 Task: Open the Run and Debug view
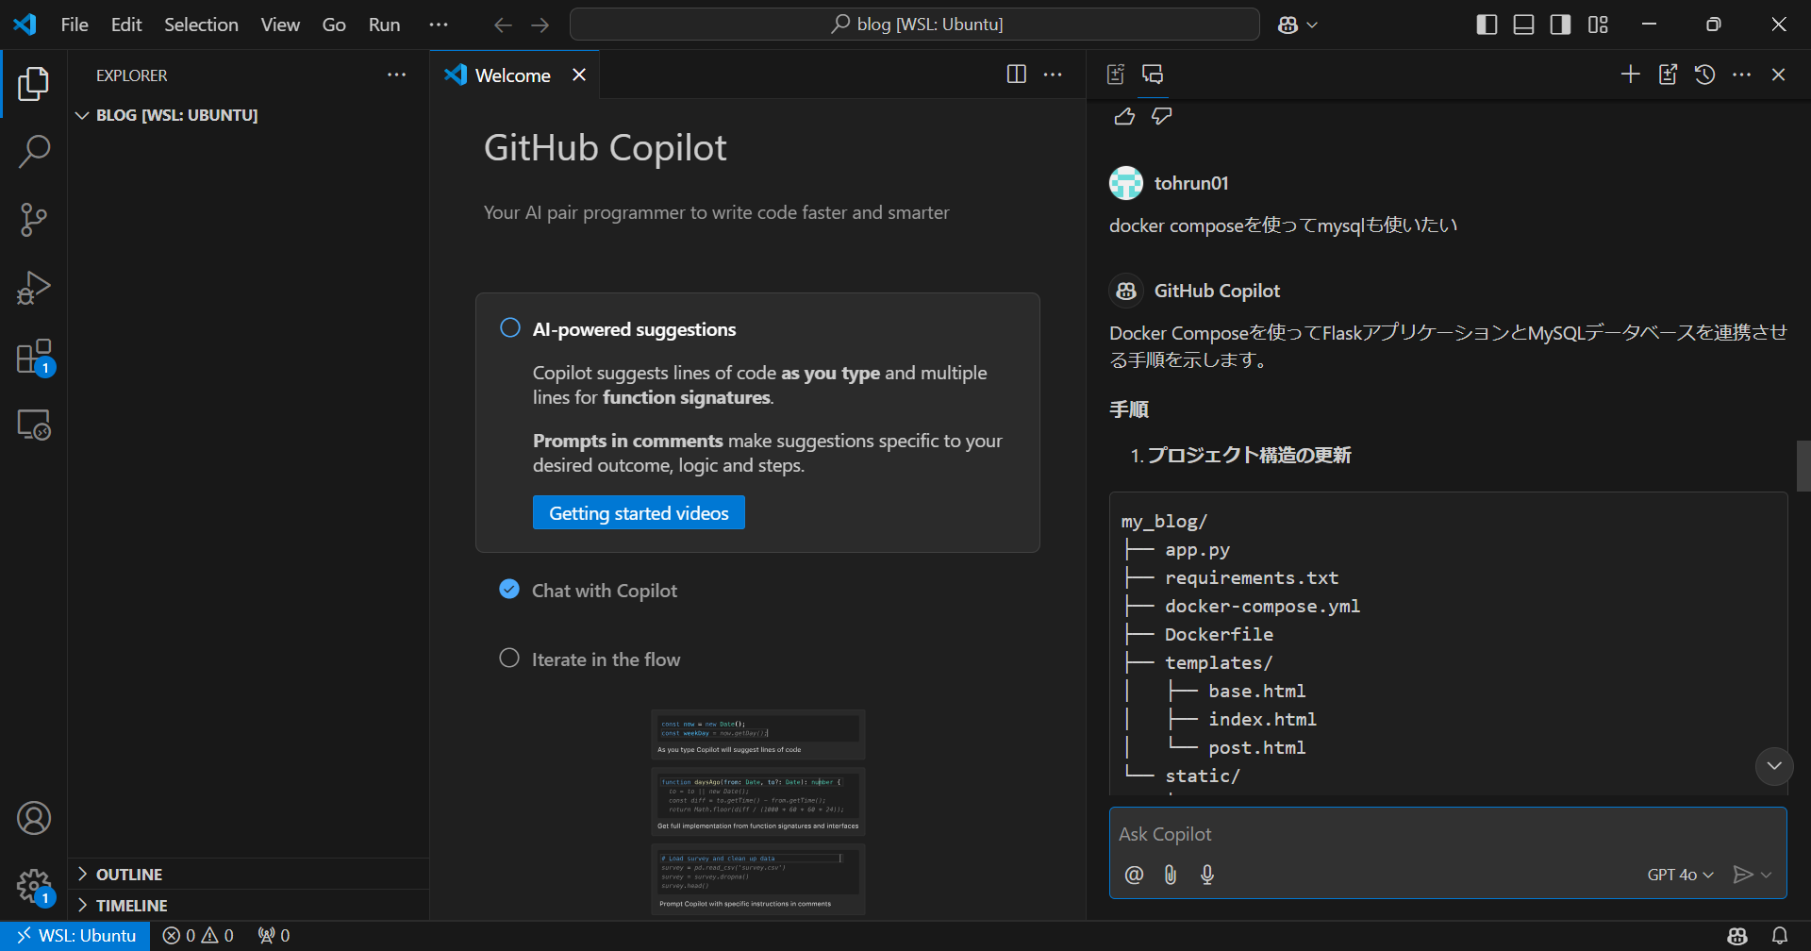(x=34, y=288)
